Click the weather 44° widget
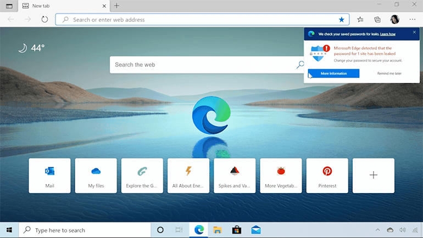The width and height of the screenshot is (423, 238). pyautogui.click(x=31, y=48)
